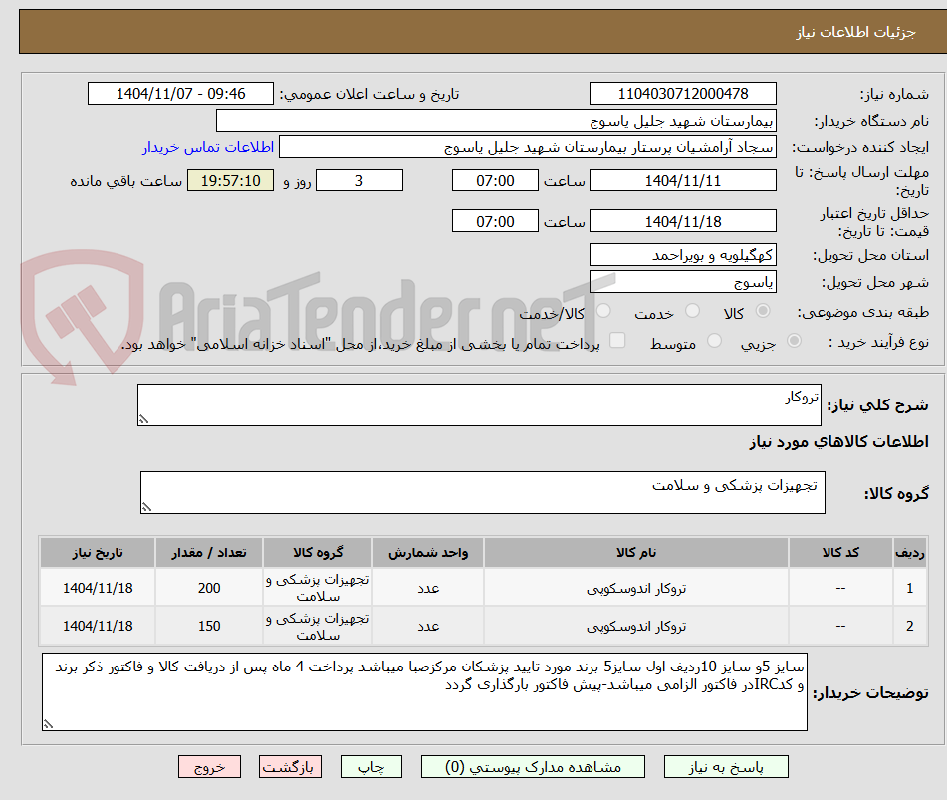Click the ردیف column header
This screenshot has width=947, height=800.
tap(910, 552)
